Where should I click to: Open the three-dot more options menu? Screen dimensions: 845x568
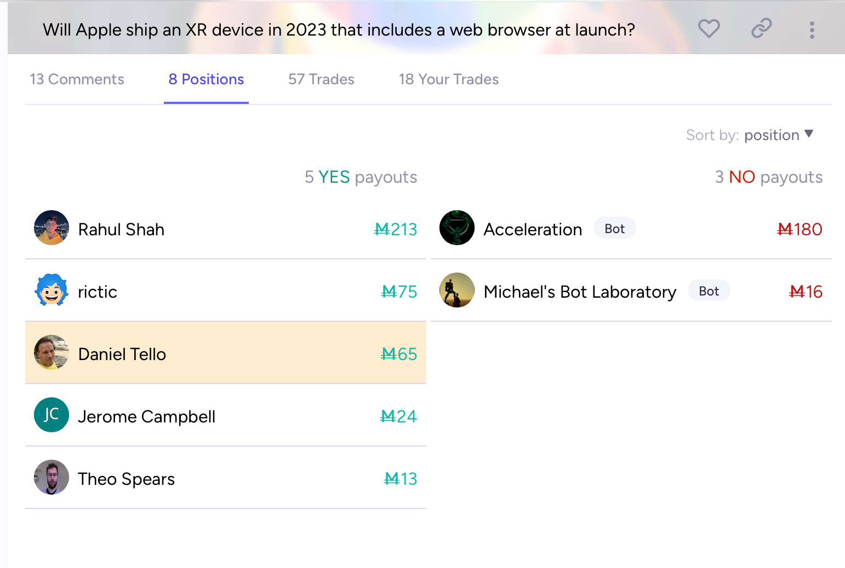click(x=812, y=30)
